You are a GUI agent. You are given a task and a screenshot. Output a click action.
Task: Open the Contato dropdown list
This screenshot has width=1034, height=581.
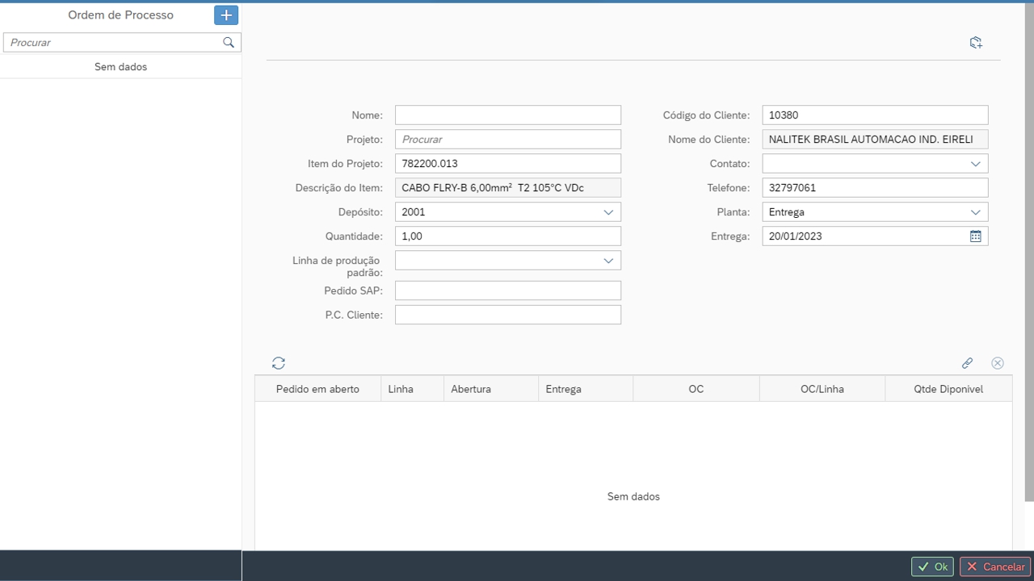[975, 164]
